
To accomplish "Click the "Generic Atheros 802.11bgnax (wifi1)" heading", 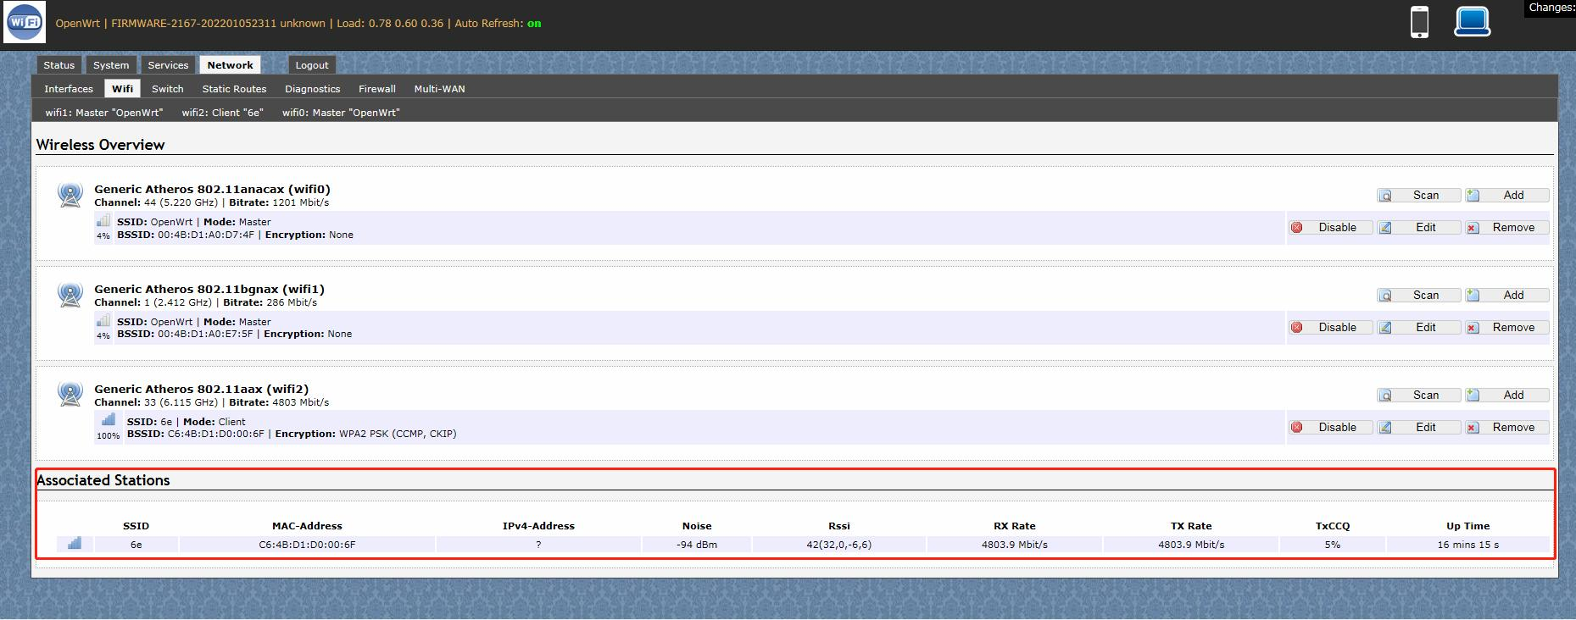I will click(x=209, y=290).
